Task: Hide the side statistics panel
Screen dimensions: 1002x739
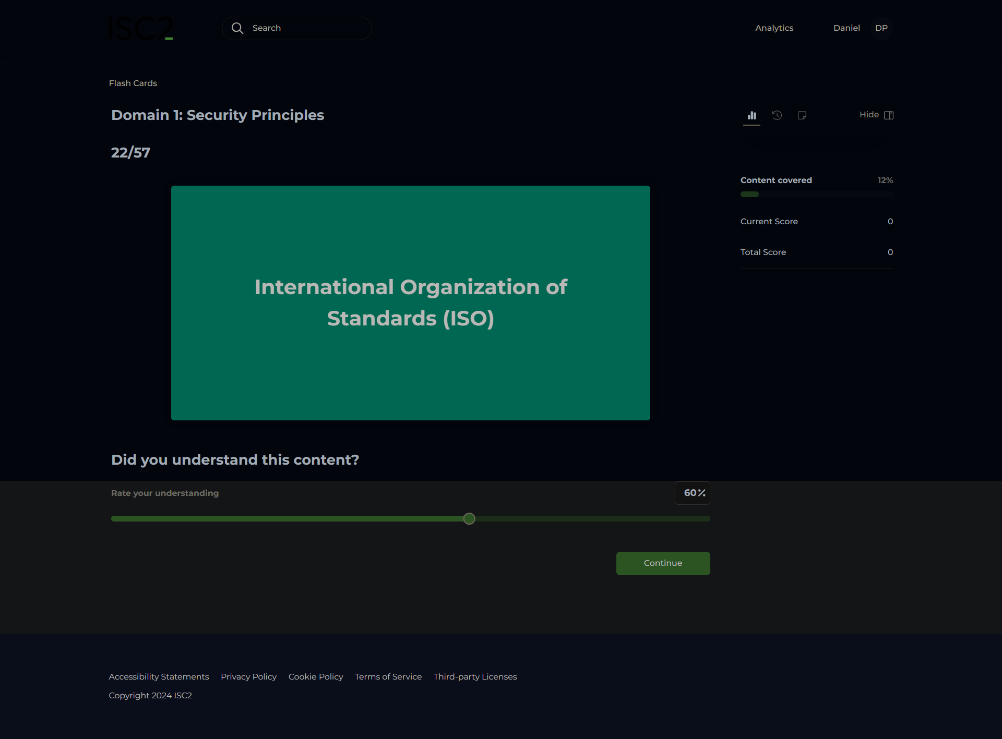Action: pyautogui.click(x=869, y=115)
